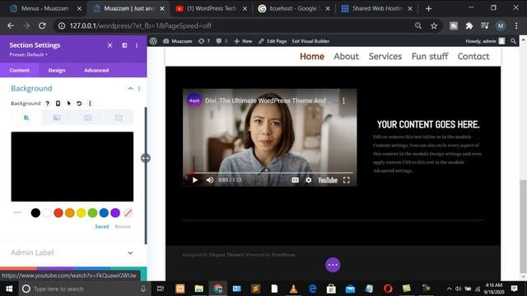Choose the red color swatch
The width and height of the screenshot is (527, 296).
(x=58, y=213)
